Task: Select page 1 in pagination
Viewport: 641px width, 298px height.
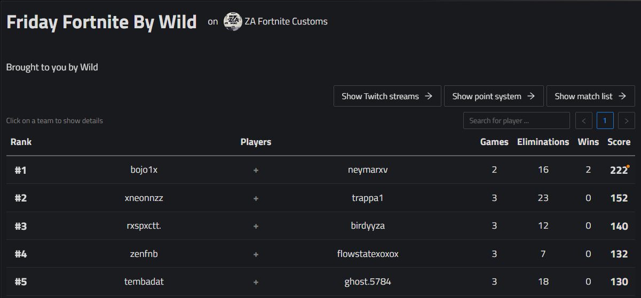Action: tap(605, 120)
